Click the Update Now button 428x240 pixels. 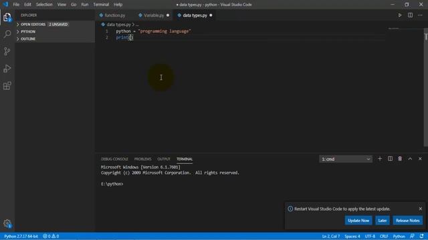[358, 221]
